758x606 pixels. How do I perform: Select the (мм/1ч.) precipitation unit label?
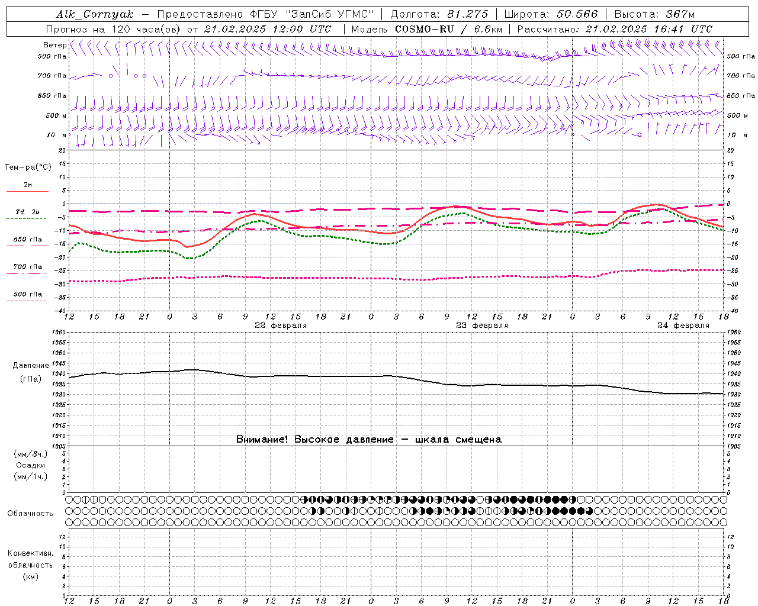click(x=31, y=476)
